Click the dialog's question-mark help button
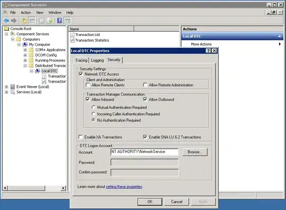286x210 pixels. [208, 51]
